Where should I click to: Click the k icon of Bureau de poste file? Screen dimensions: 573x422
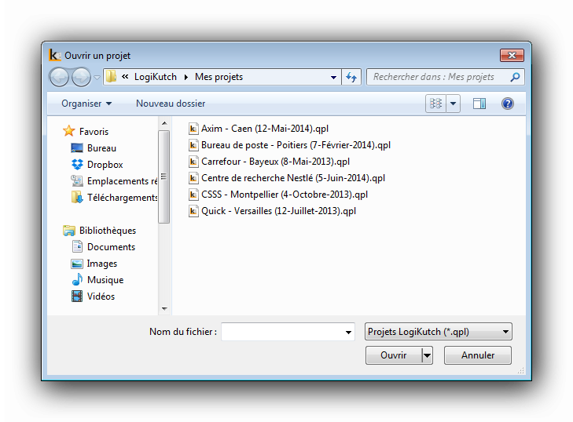click(x=193, y=145)
